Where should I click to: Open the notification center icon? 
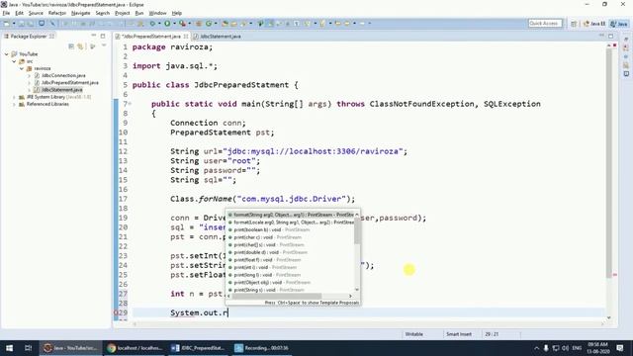tap(620, 348)
